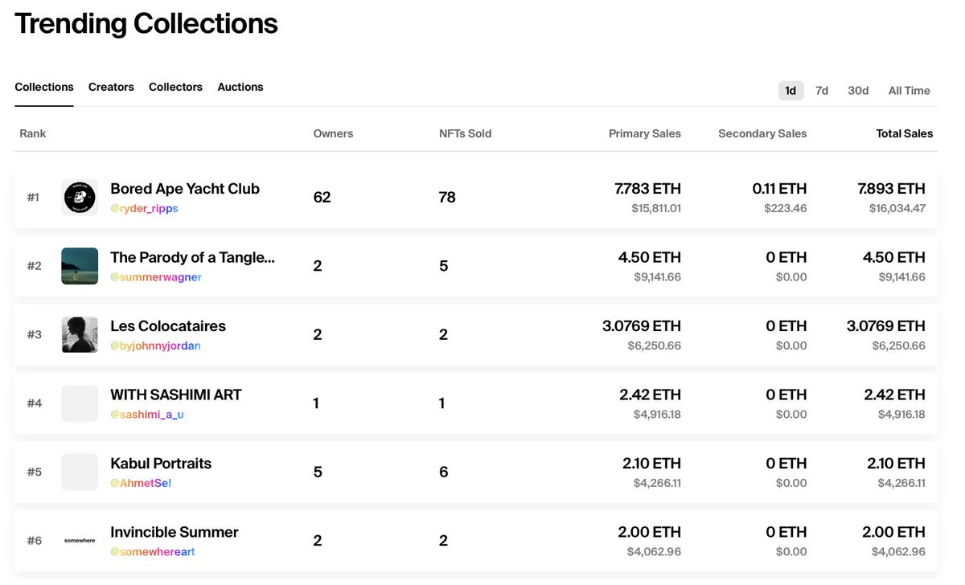Open The Parody of a Tangle thumbnail
Viewport: 965px width, 585px height.
click(x=80, y=266)
